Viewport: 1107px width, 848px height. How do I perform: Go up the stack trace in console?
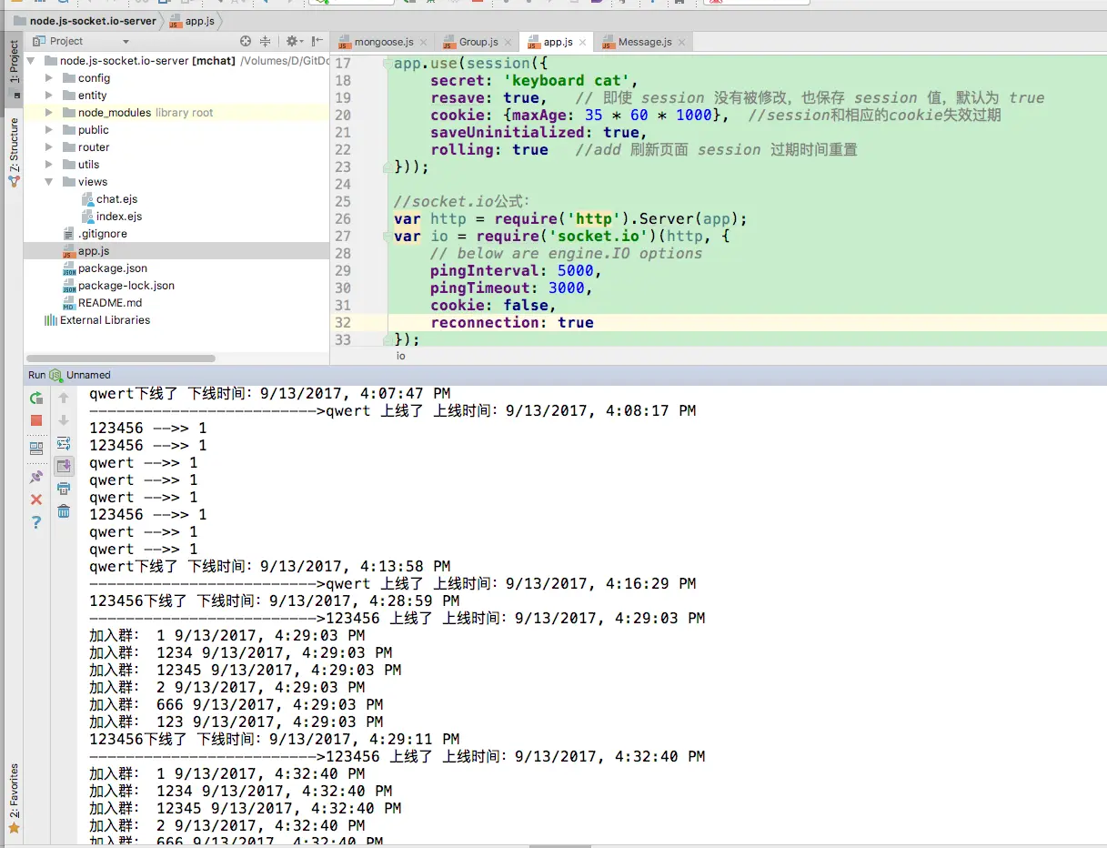tap(64, 398)
